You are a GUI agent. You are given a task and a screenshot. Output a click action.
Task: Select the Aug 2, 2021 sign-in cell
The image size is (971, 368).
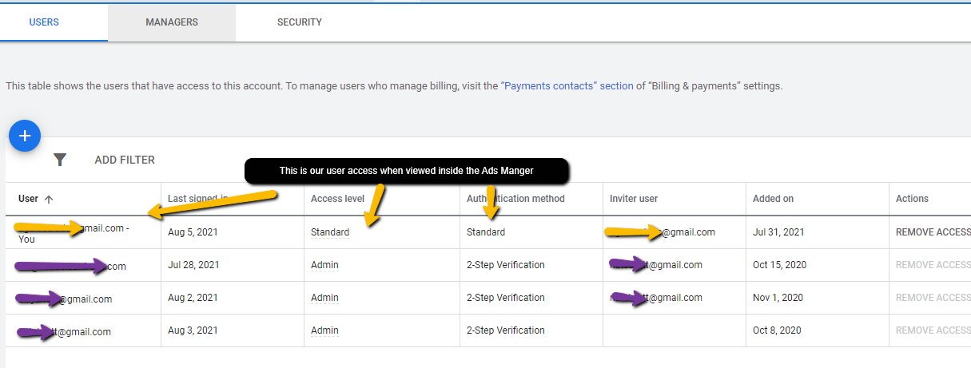[193, 298]
